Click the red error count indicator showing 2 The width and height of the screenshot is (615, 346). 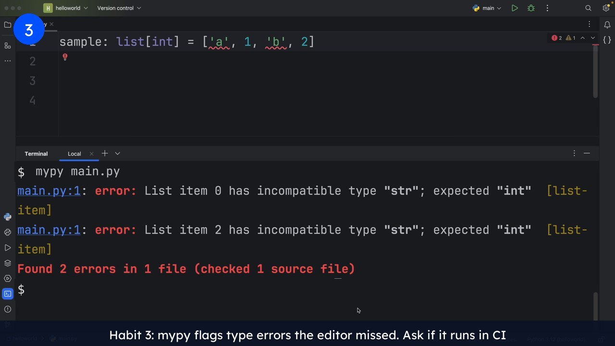click(557, 38)
